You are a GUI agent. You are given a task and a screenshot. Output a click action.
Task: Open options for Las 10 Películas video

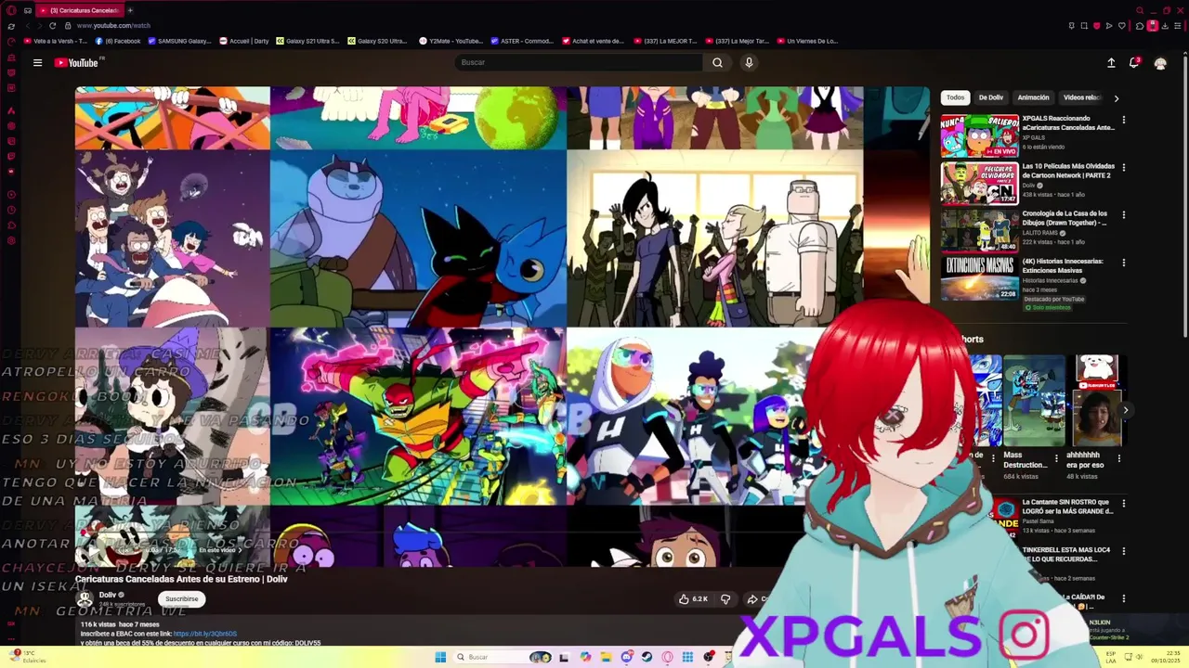(x=1124, y=168)
